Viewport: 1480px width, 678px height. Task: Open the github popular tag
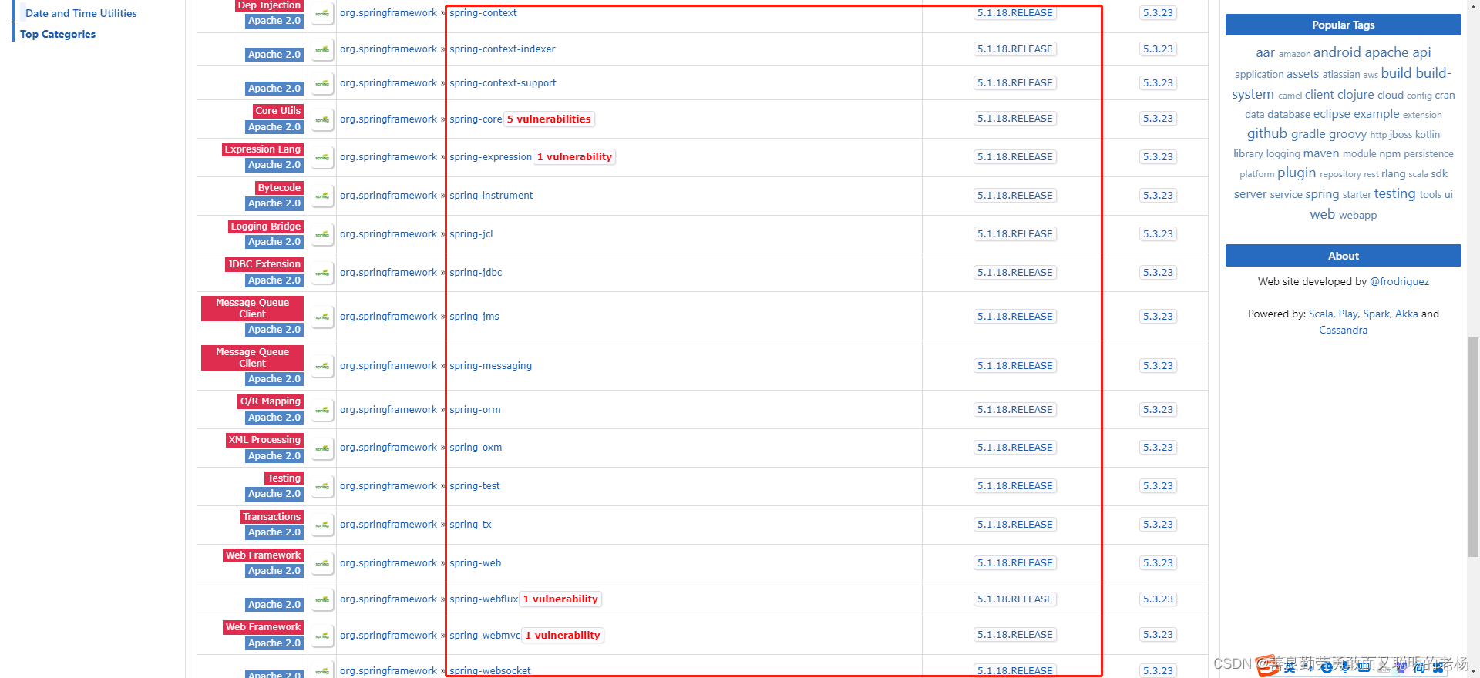[x=1267, y=133]
